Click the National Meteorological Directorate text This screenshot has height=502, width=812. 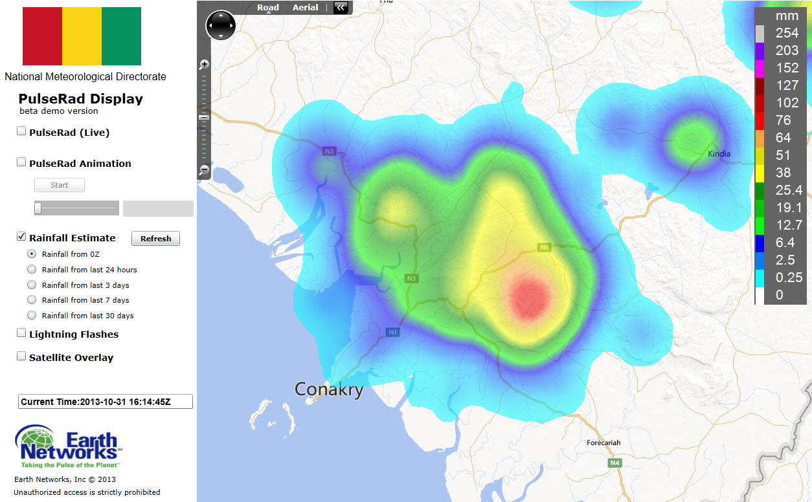(85, 77)
